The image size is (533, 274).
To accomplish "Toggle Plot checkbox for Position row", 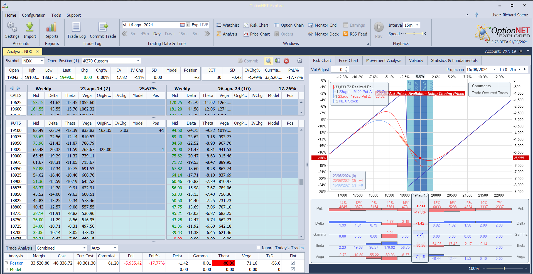I will (293, 263).
